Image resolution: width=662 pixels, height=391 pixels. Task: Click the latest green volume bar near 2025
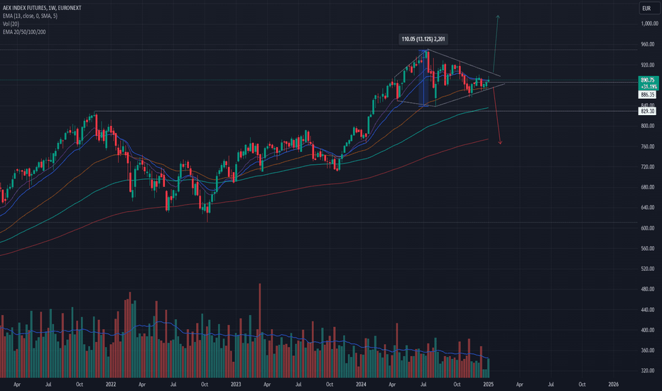coord(489,368)
